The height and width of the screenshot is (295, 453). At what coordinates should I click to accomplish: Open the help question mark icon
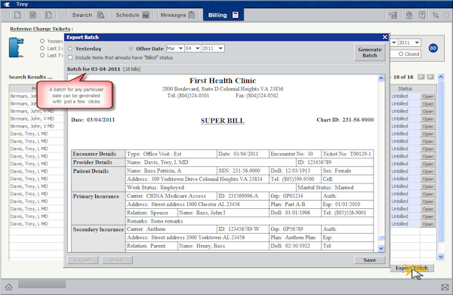[x=422, y=15]
